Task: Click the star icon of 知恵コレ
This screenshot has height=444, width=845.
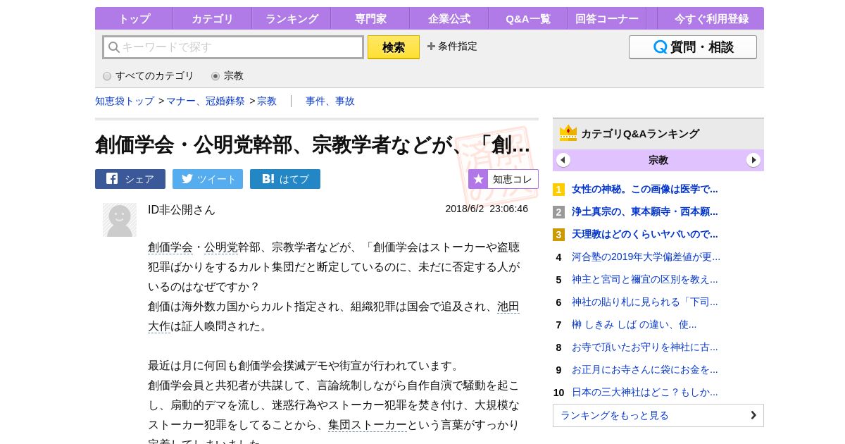Action: [x=478, y=179]
